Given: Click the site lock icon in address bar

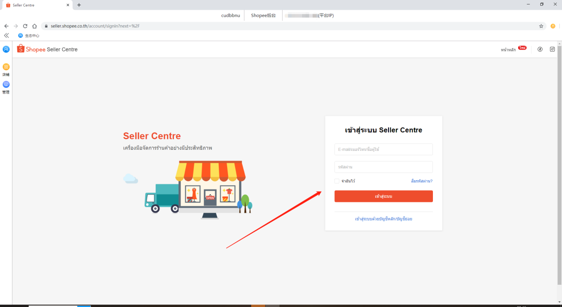Looking at the screenshot, I should click(46, 26).
